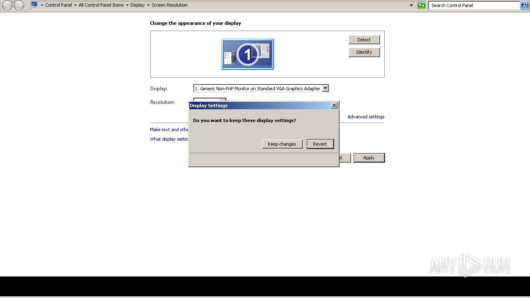Viewport: 530px width, 298px height.
Task: Open Advanced settings link
Action: tap(366, 117)
